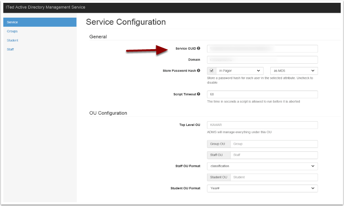Select the Service sidebar item
Viewport: 344px width, 206px height.
coord(39,22)
